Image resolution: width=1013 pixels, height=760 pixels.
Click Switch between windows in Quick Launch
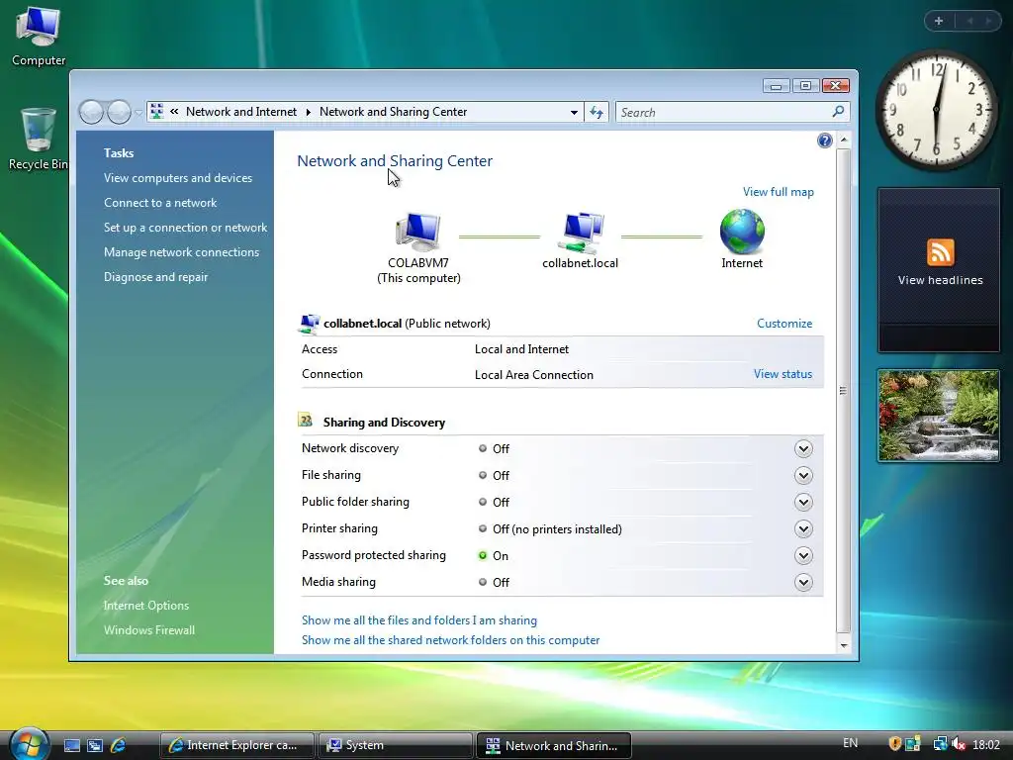(95, 745)
